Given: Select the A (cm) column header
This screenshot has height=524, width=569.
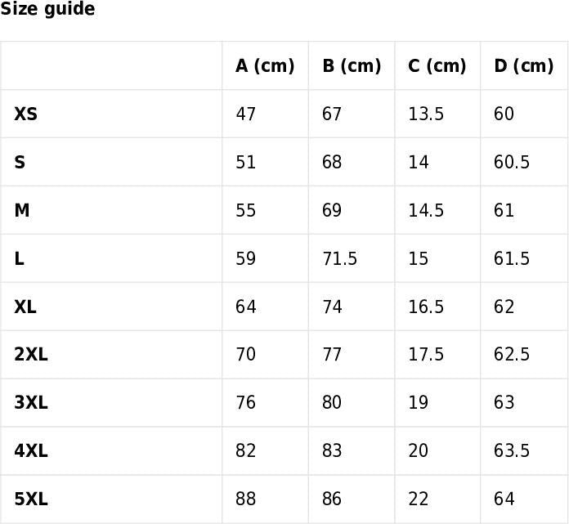Looking at the screenshot, I should [265, 66].
